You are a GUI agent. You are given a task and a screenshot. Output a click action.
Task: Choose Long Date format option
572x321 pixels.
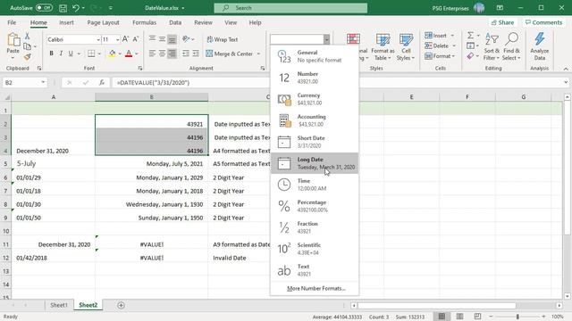pos(315,163)
